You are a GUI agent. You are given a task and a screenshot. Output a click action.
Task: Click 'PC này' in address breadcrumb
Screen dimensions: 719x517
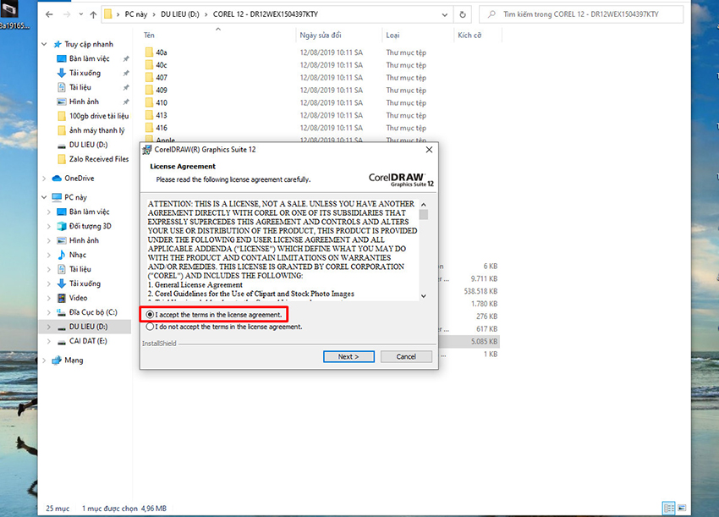(x=135, y=14)
